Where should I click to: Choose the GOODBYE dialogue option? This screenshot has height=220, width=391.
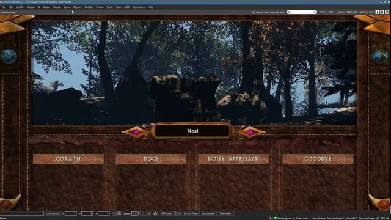[x=318, y=159]
